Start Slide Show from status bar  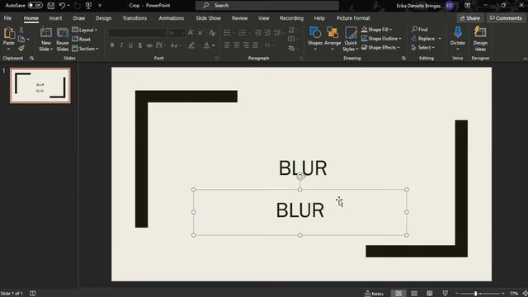(445, 294)
